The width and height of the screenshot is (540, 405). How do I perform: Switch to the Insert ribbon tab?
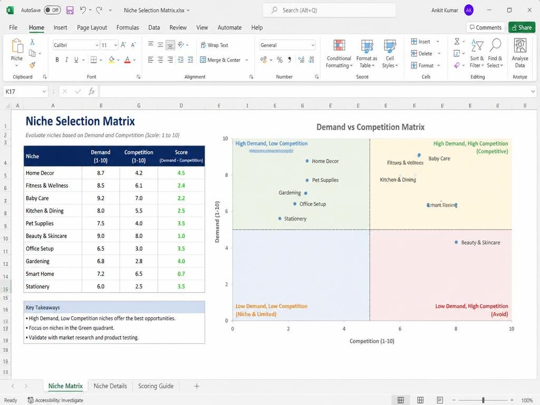[x=60, y=27]
